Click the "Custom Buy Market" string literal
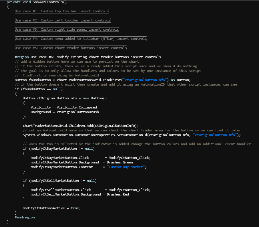 coord(127,167)
